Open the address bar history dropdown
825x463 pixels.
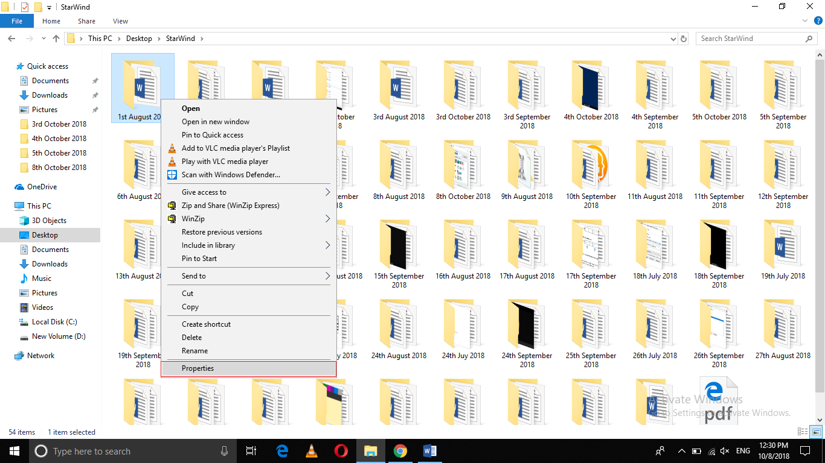pos(672,38)
